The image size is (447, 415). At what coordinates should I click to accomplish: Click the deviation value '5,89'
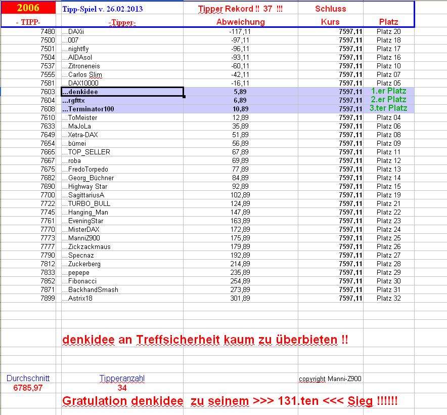pos(240,92)
